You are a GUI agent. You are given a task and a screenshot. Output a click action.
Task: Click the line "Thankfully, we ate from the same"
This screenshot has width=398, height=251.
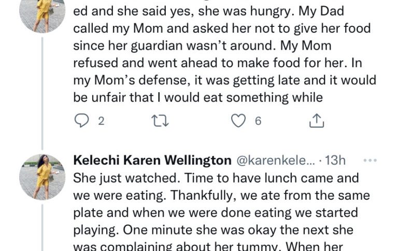[x=222, y=196]
